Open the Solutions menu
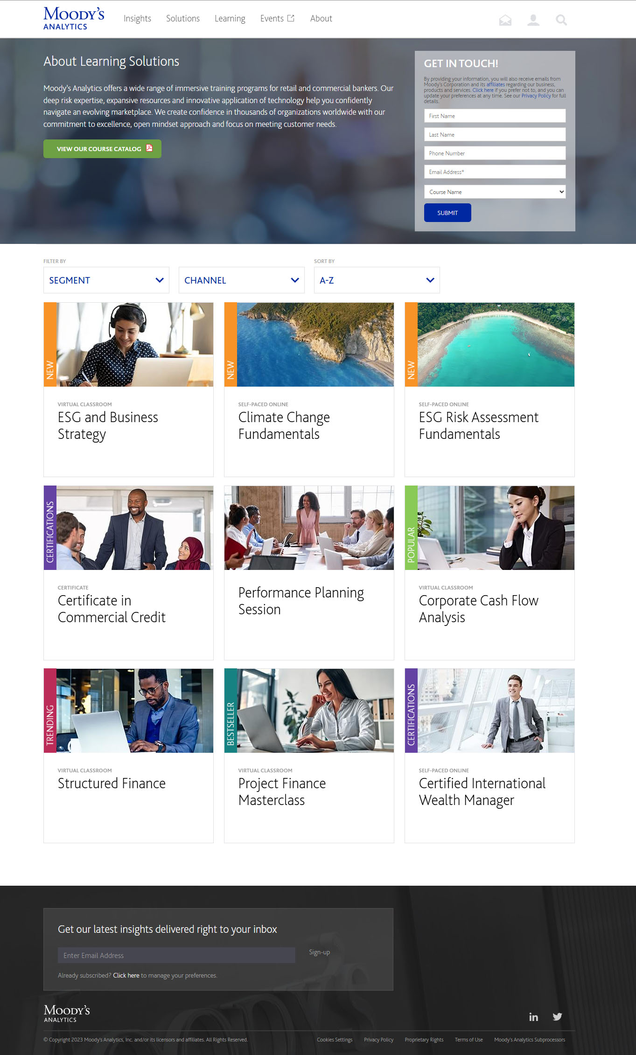Viewport: 636px width, 1055px height. [x=183, y=19]
